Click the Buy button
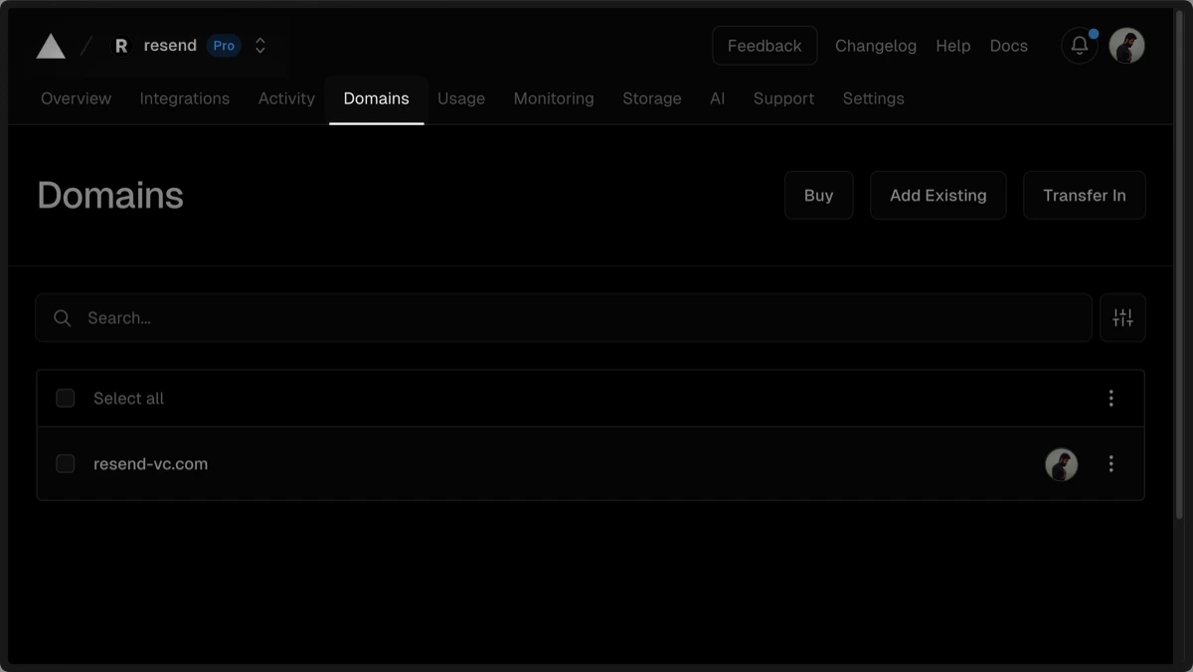This screenshot has height=672, width=1193. coord(818,195)
